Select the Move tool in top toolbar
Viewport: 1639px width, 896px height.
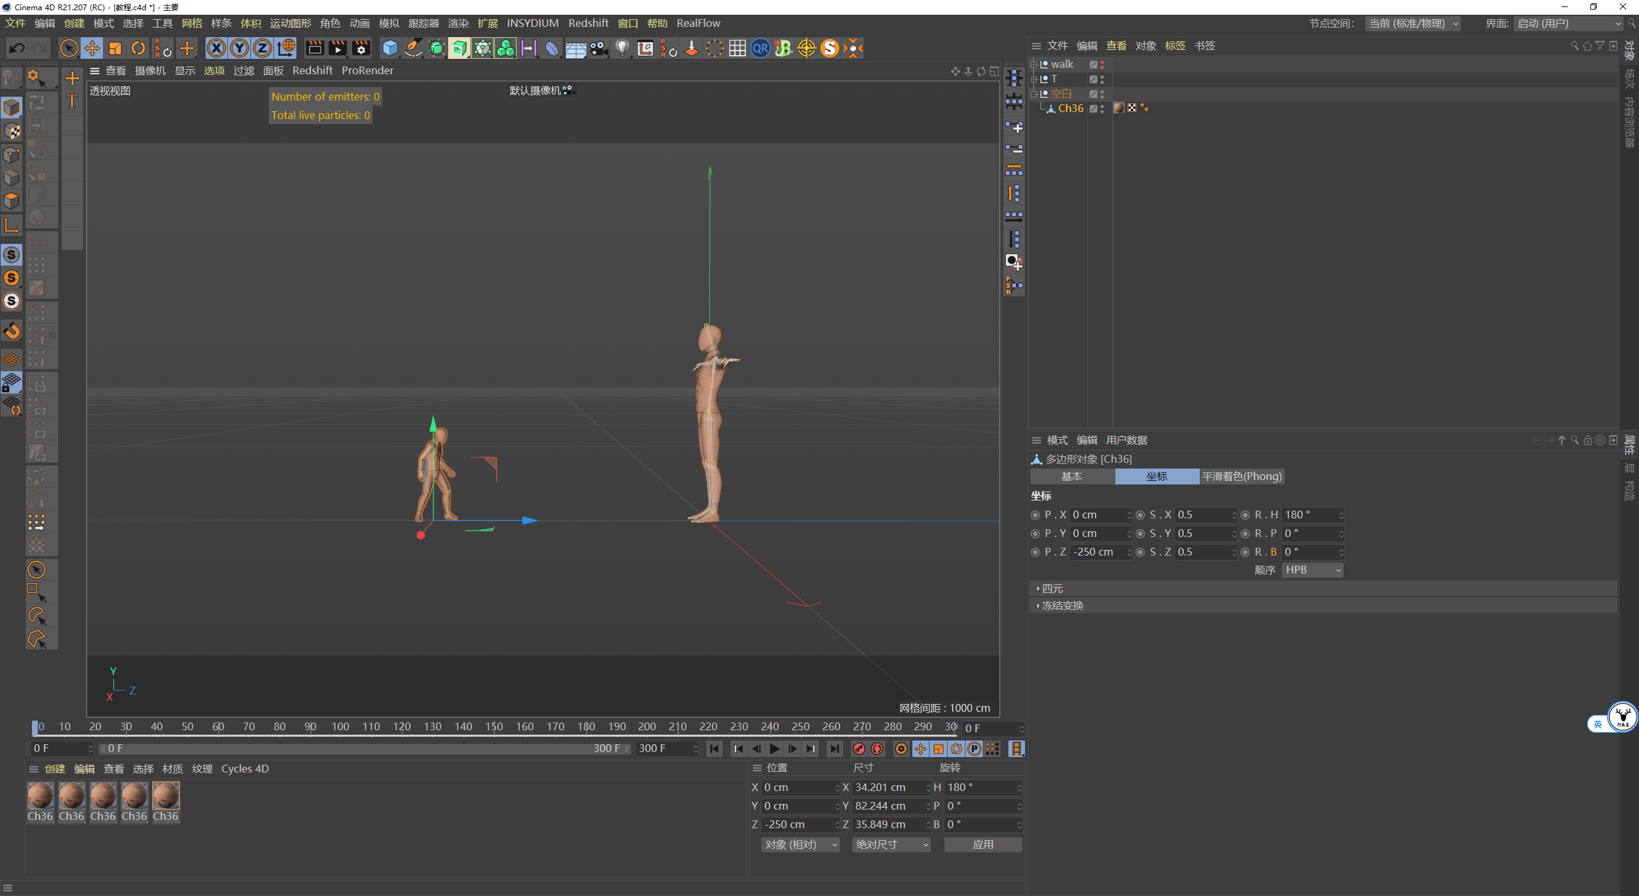92,49
